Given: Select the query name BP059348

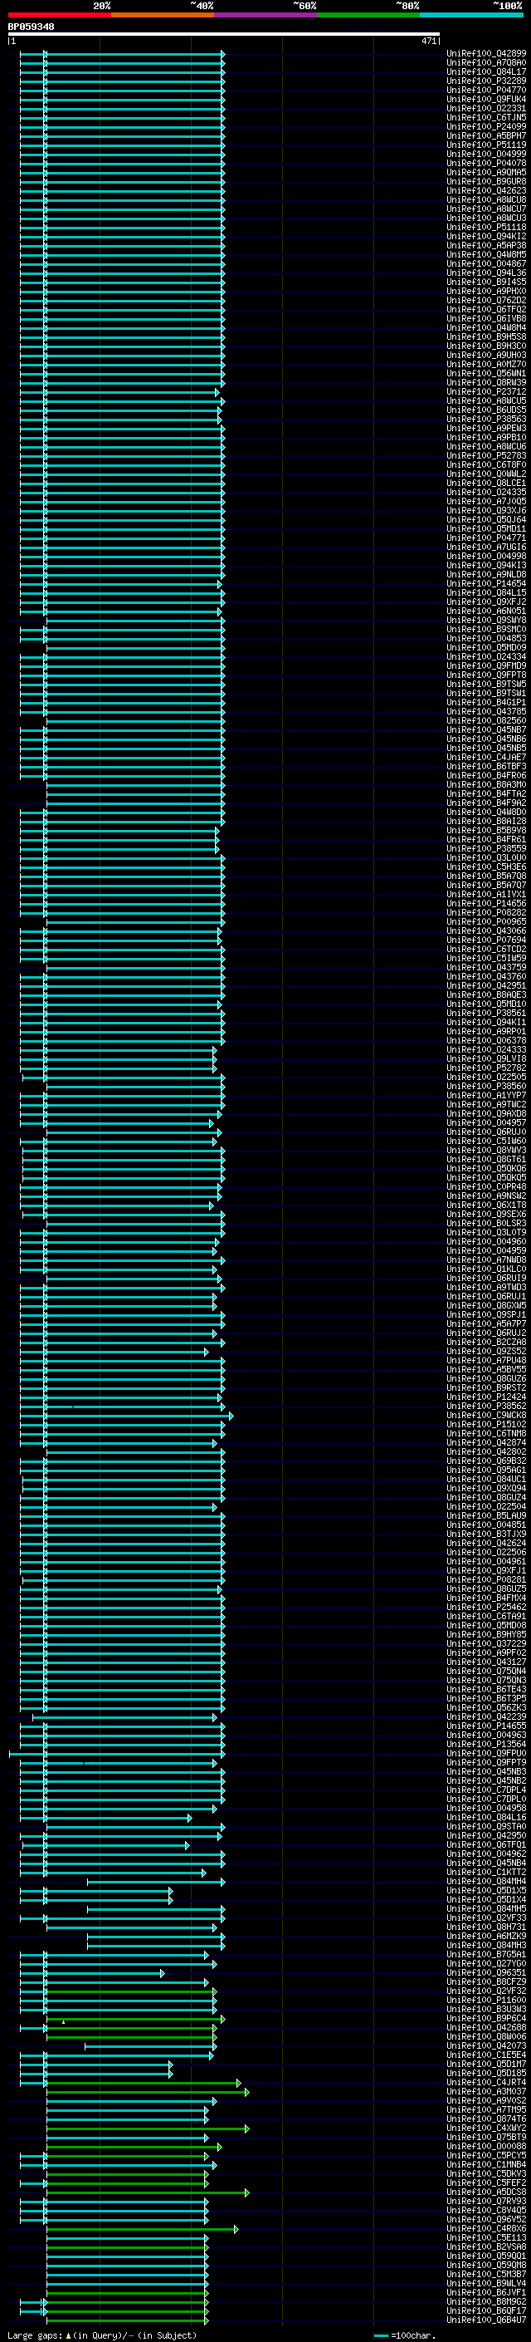Looking at the screenshot, I should (x=31, y=27).
